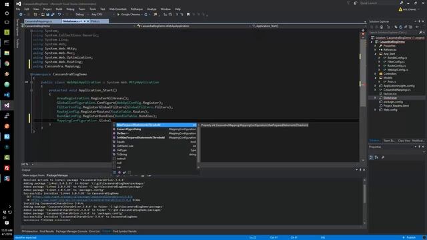Select ConvertTypesUsing in IntelliSense list
The height and width of the screenshot is (240, 427).
[x=154, y=129]
